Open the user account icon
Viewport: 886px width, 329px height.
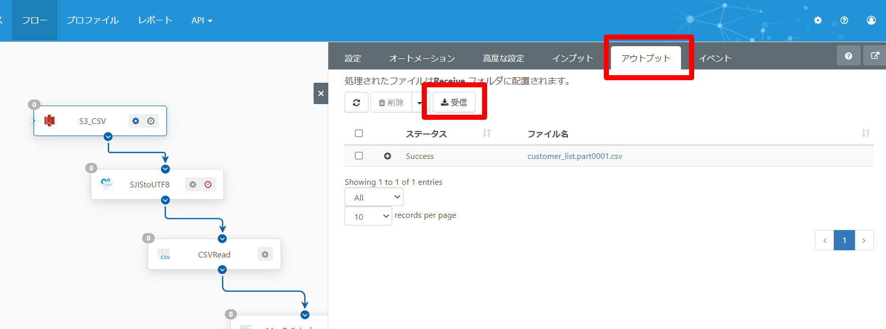[x=871, y=20]
